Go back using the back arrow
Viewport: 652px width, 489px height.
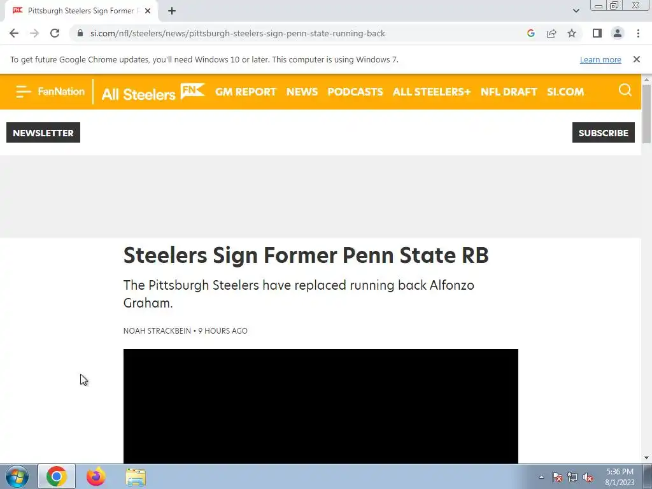[x=14, y=33]
